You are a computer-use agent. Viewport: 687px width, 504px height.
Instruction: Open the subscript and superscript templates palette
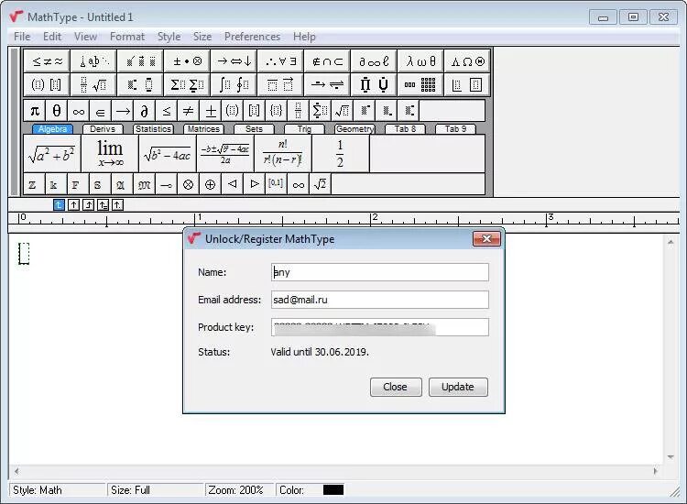tap(141, 84)
